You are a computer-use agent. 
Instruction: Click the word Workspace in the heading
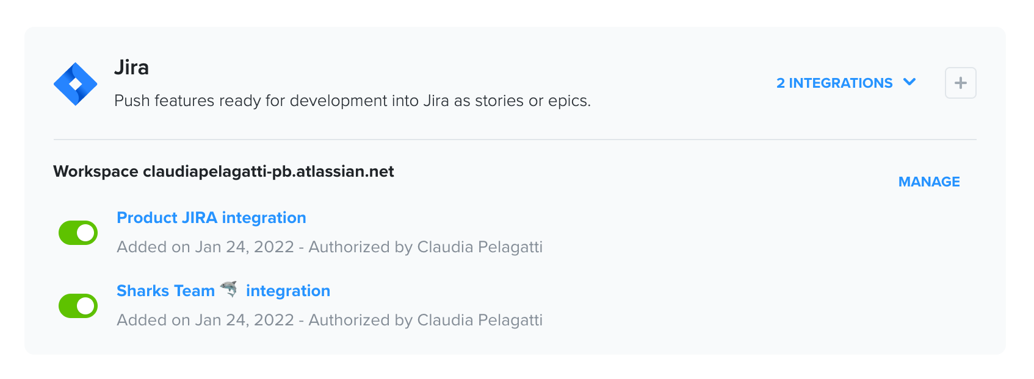[x=96, y=172]
